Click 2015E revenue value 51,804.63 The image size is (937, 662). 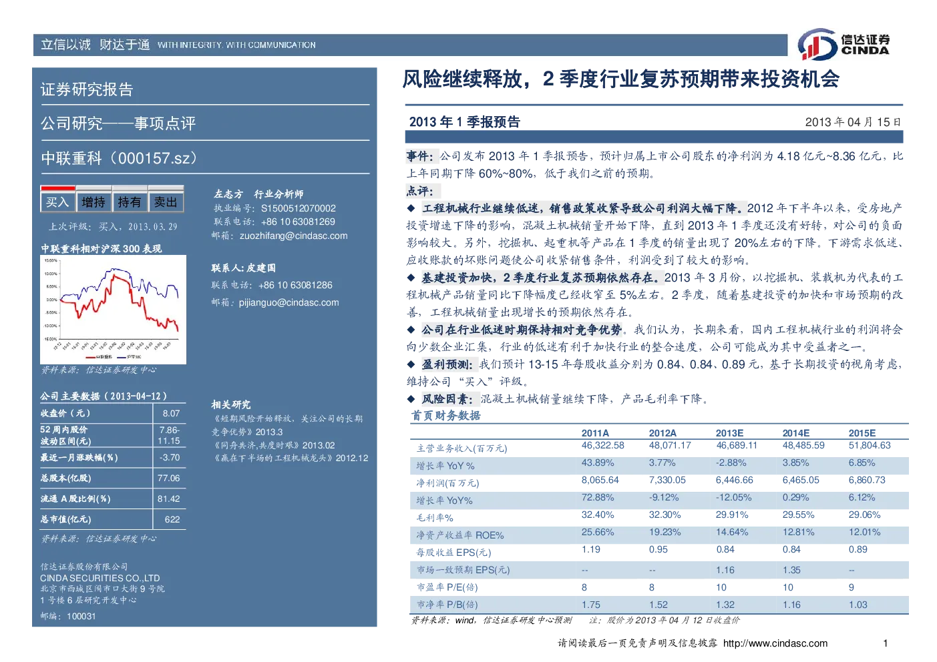(x=870, y=445)
